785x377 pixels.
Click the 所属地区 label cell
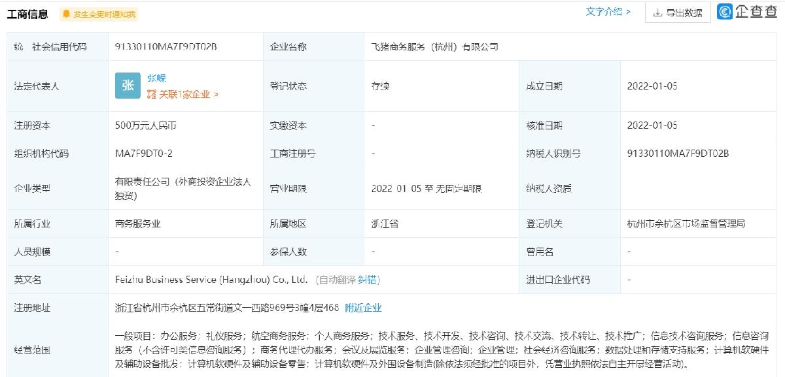click(x=313, y=223)
